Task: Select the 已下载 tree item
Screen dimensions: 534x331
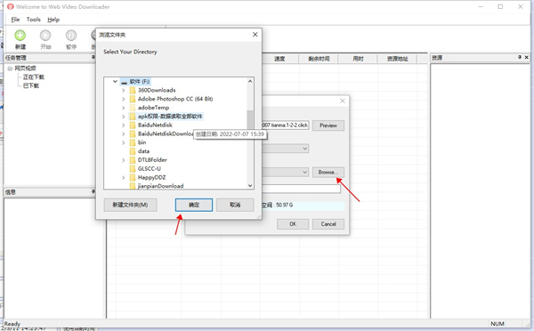Action: (x=31, y=85)
